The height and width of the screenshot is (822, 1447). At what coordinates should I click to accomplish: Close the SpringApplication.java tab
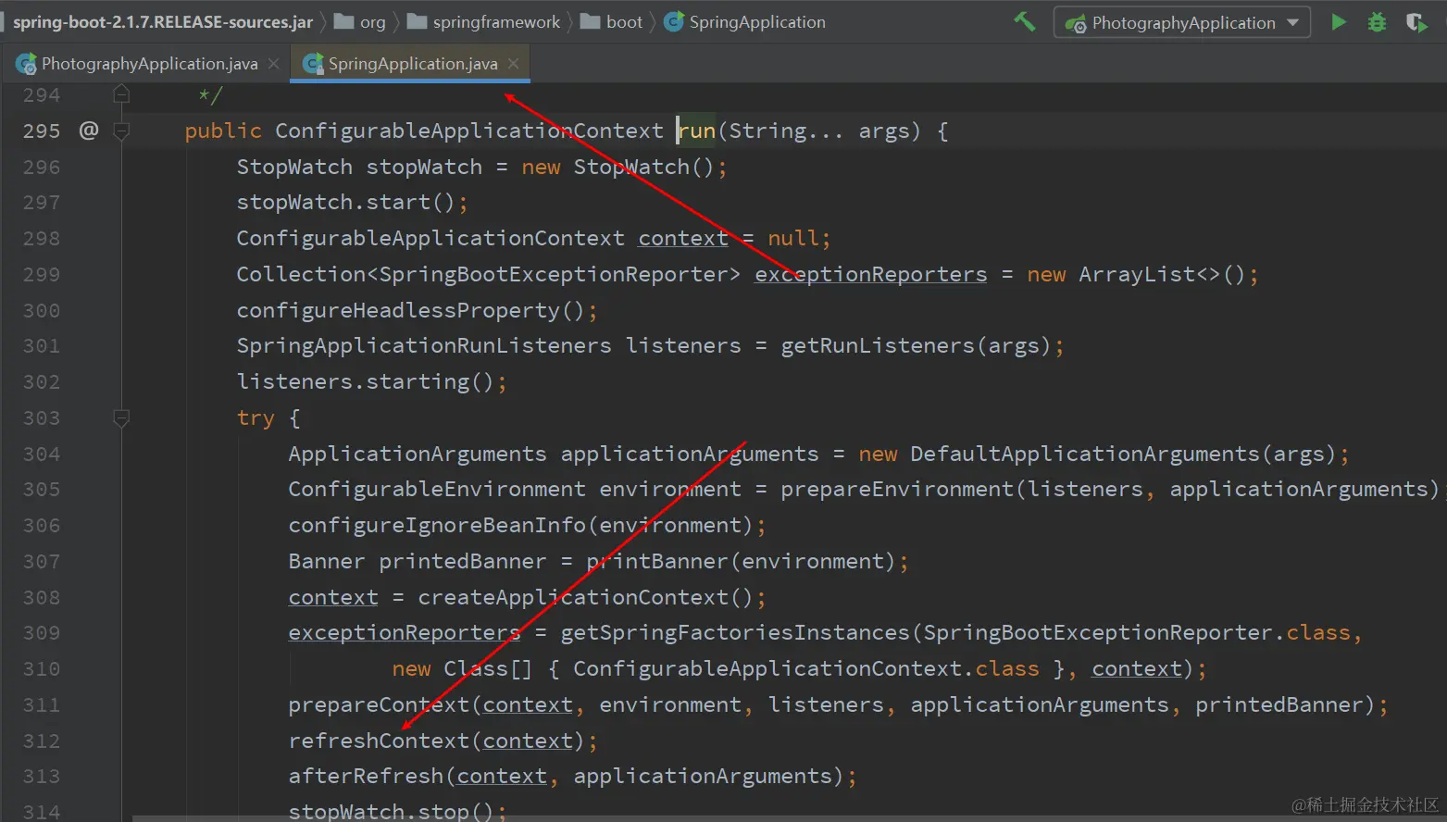click(x=513, y=63)
